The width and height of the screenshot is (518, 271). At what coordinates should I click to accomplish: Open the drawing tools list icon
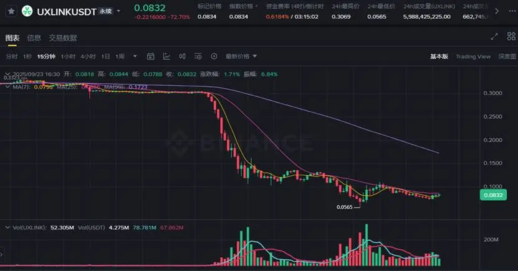198,57
